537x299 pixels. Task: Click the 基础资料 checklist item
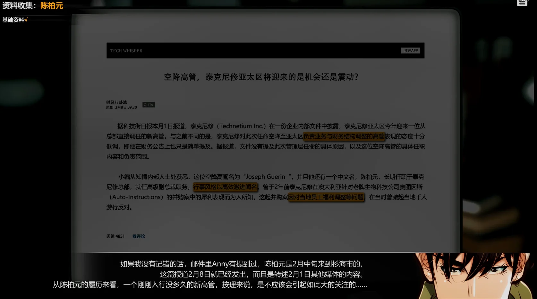pyautogui.click(x=15, y=20)
